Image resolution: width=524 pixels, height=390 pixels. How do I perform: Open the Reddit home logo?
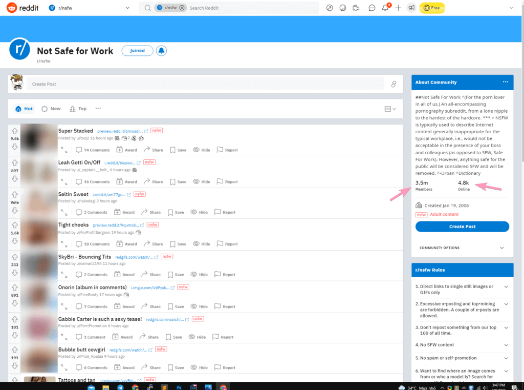coord(23,8)
